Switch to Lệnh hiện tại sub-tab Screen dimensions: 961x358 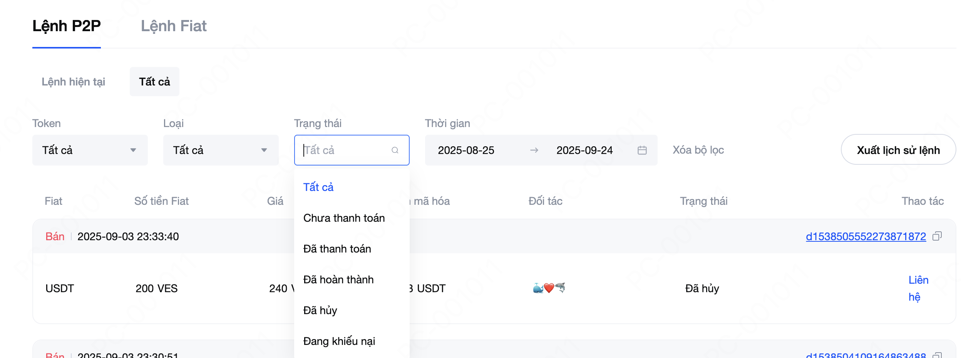tap(73, 82)
